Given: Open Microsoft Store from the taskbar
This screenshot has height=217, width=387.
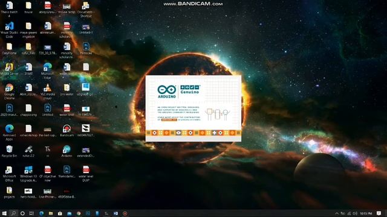Looking at the screenshot, I should pos(60,213).
